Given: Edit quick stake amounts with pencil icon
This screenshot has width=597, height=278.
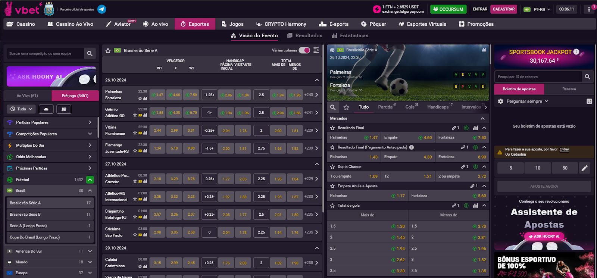Looking at the screenshot, I should click(585, 168).
